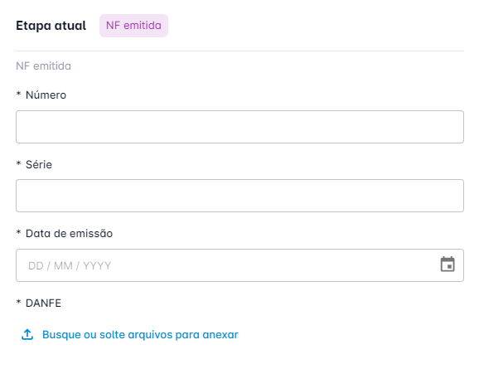Click the required asterisk beside Número
Screen dimensions: 479x369
click(x=18, y=94)
